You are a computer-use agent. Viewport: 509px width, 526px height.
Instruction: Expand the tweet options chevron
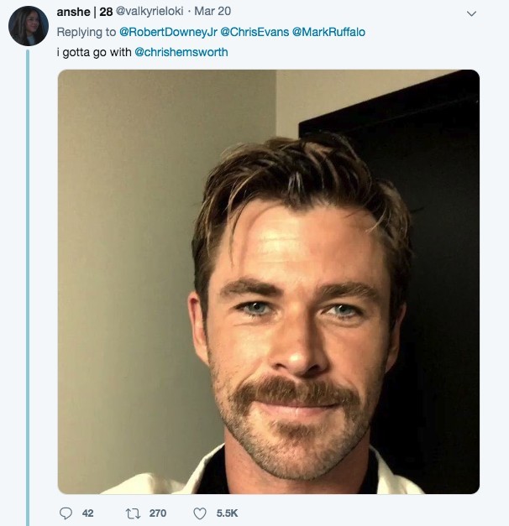pyautogui.click(x=471, y=13)
